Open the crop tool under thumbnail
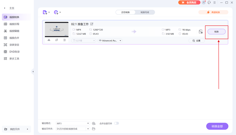The width and height of the screenshot is (236, 135). pos(57,40)
